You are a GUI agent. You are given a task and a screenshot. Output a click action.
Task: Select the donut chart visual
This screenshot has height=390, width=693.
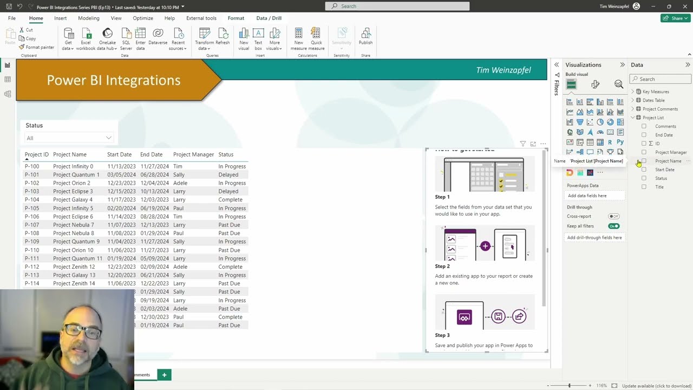tap(610, 122)
